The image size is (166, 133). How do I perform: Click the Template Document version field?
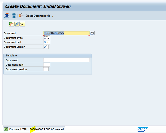pos(46,69)
